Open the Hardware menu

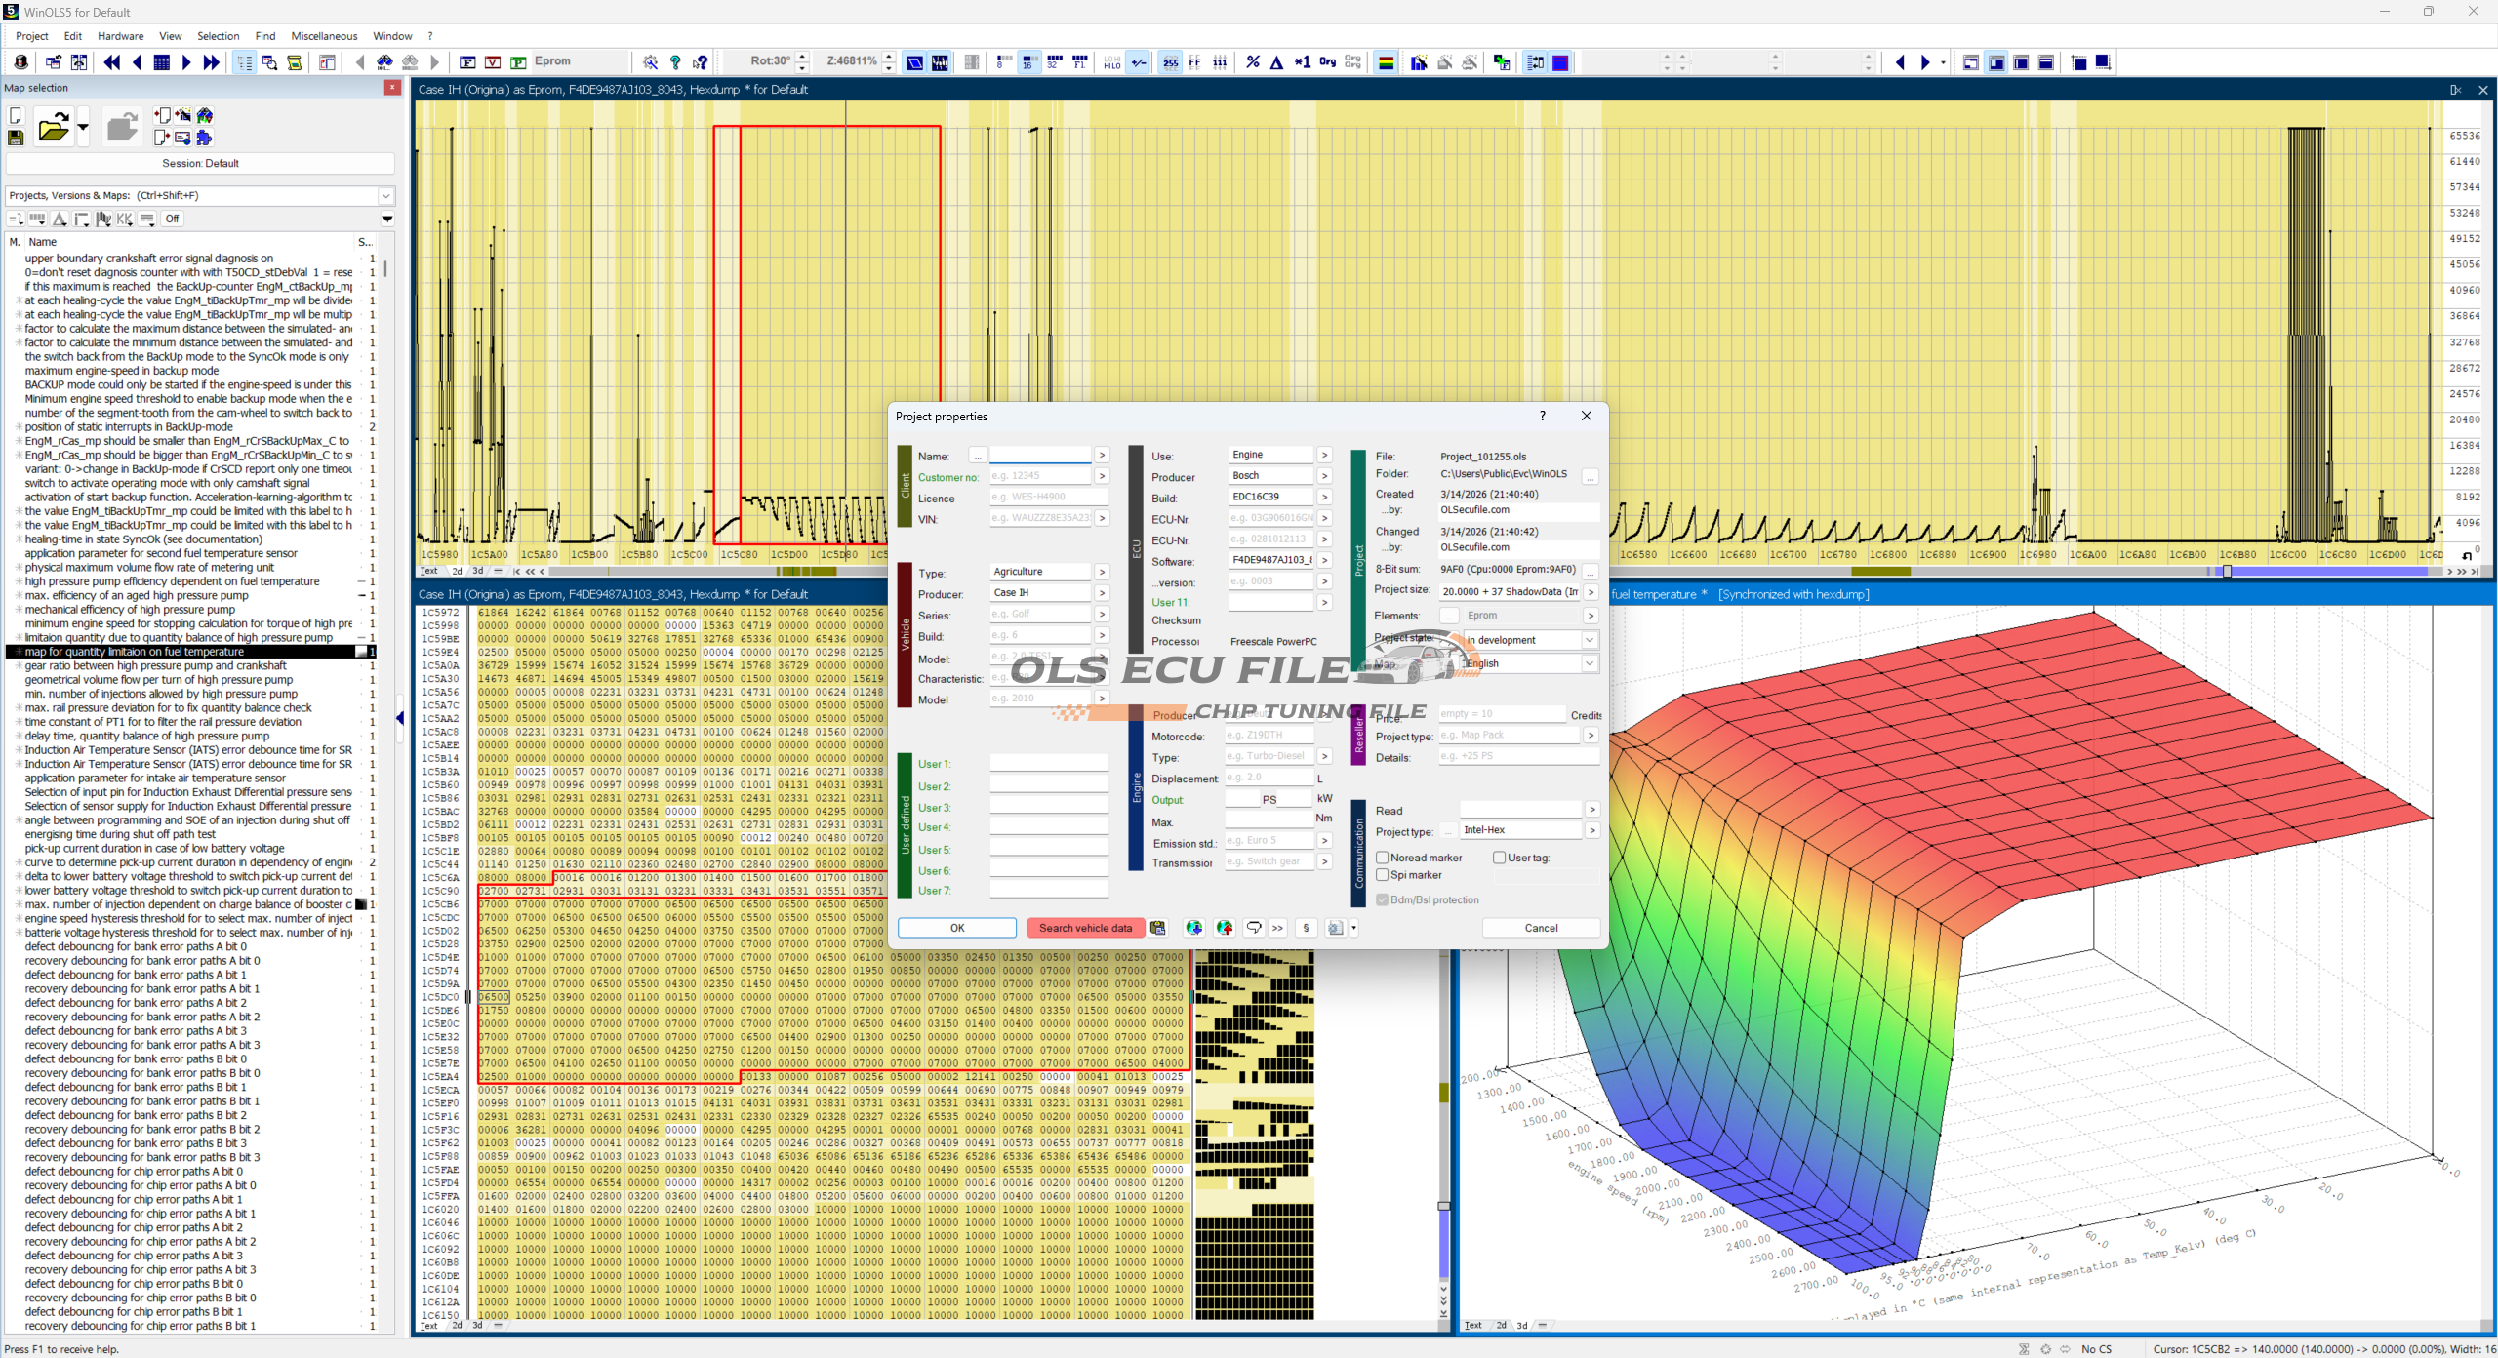coord(120,36)
